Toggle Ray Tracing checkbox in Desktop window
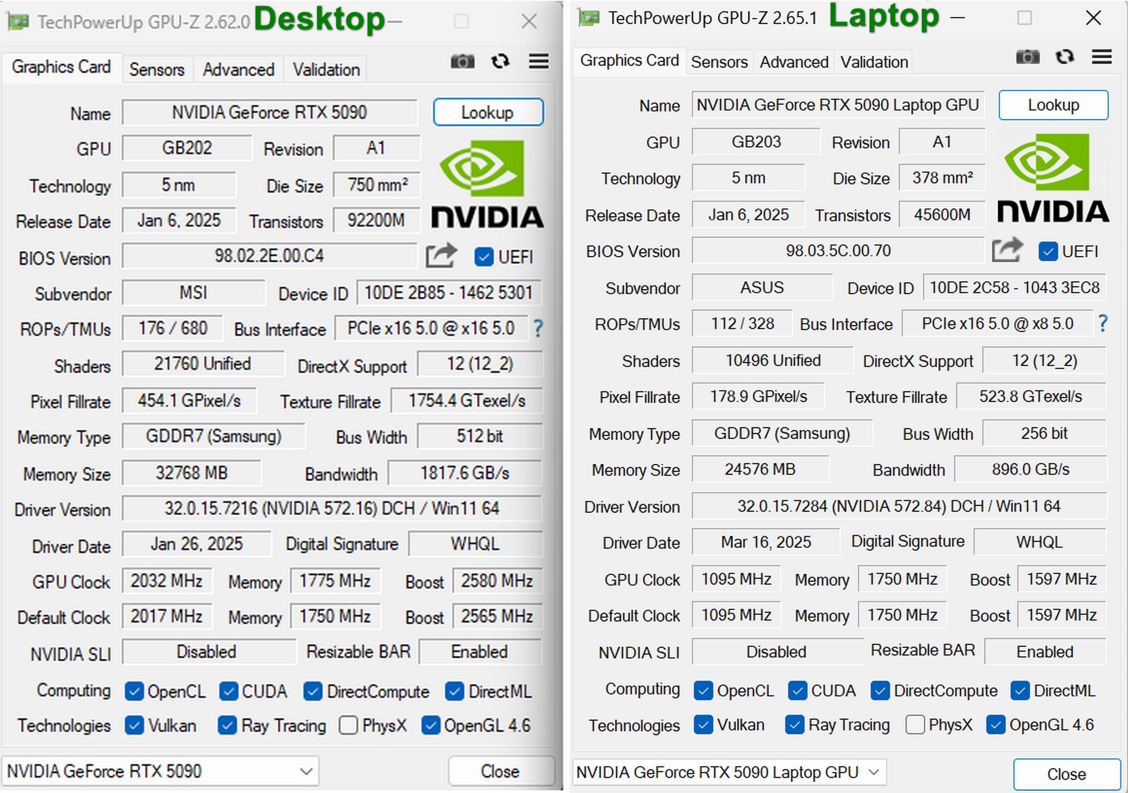 pos(228,725)
